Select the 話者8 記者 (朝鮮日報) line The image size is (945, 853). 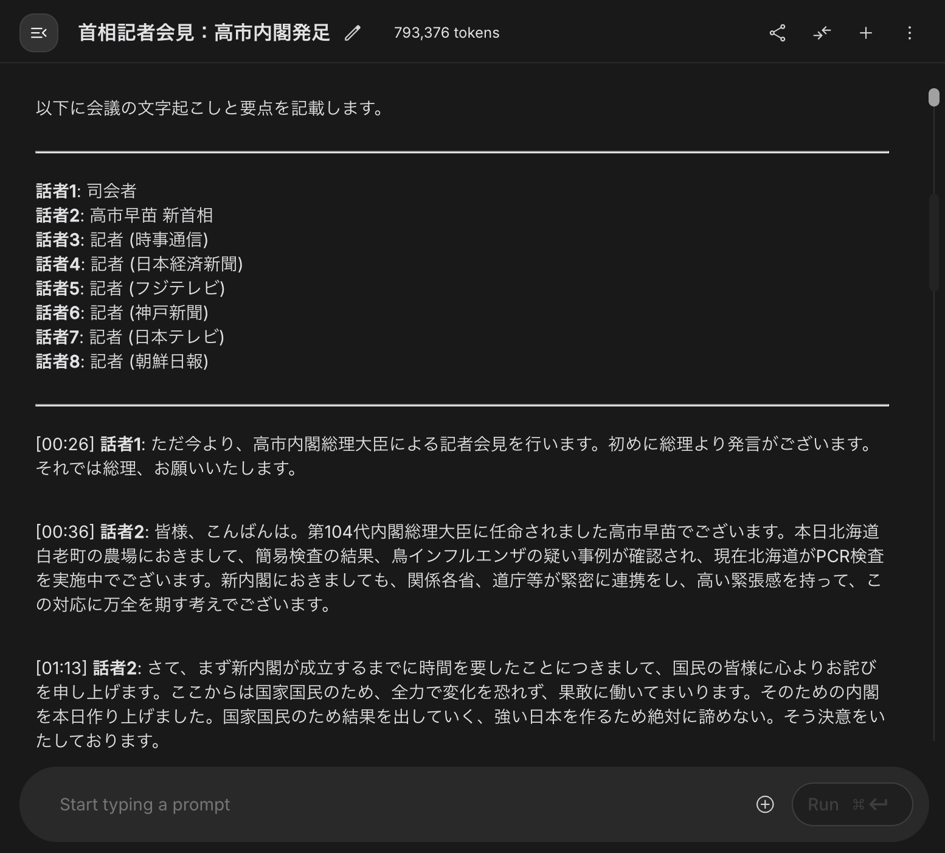122,361
